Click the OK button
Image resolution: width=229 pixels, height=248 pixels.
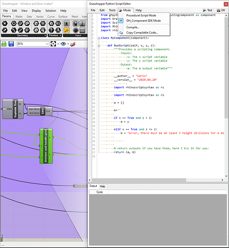click(221, 10)
